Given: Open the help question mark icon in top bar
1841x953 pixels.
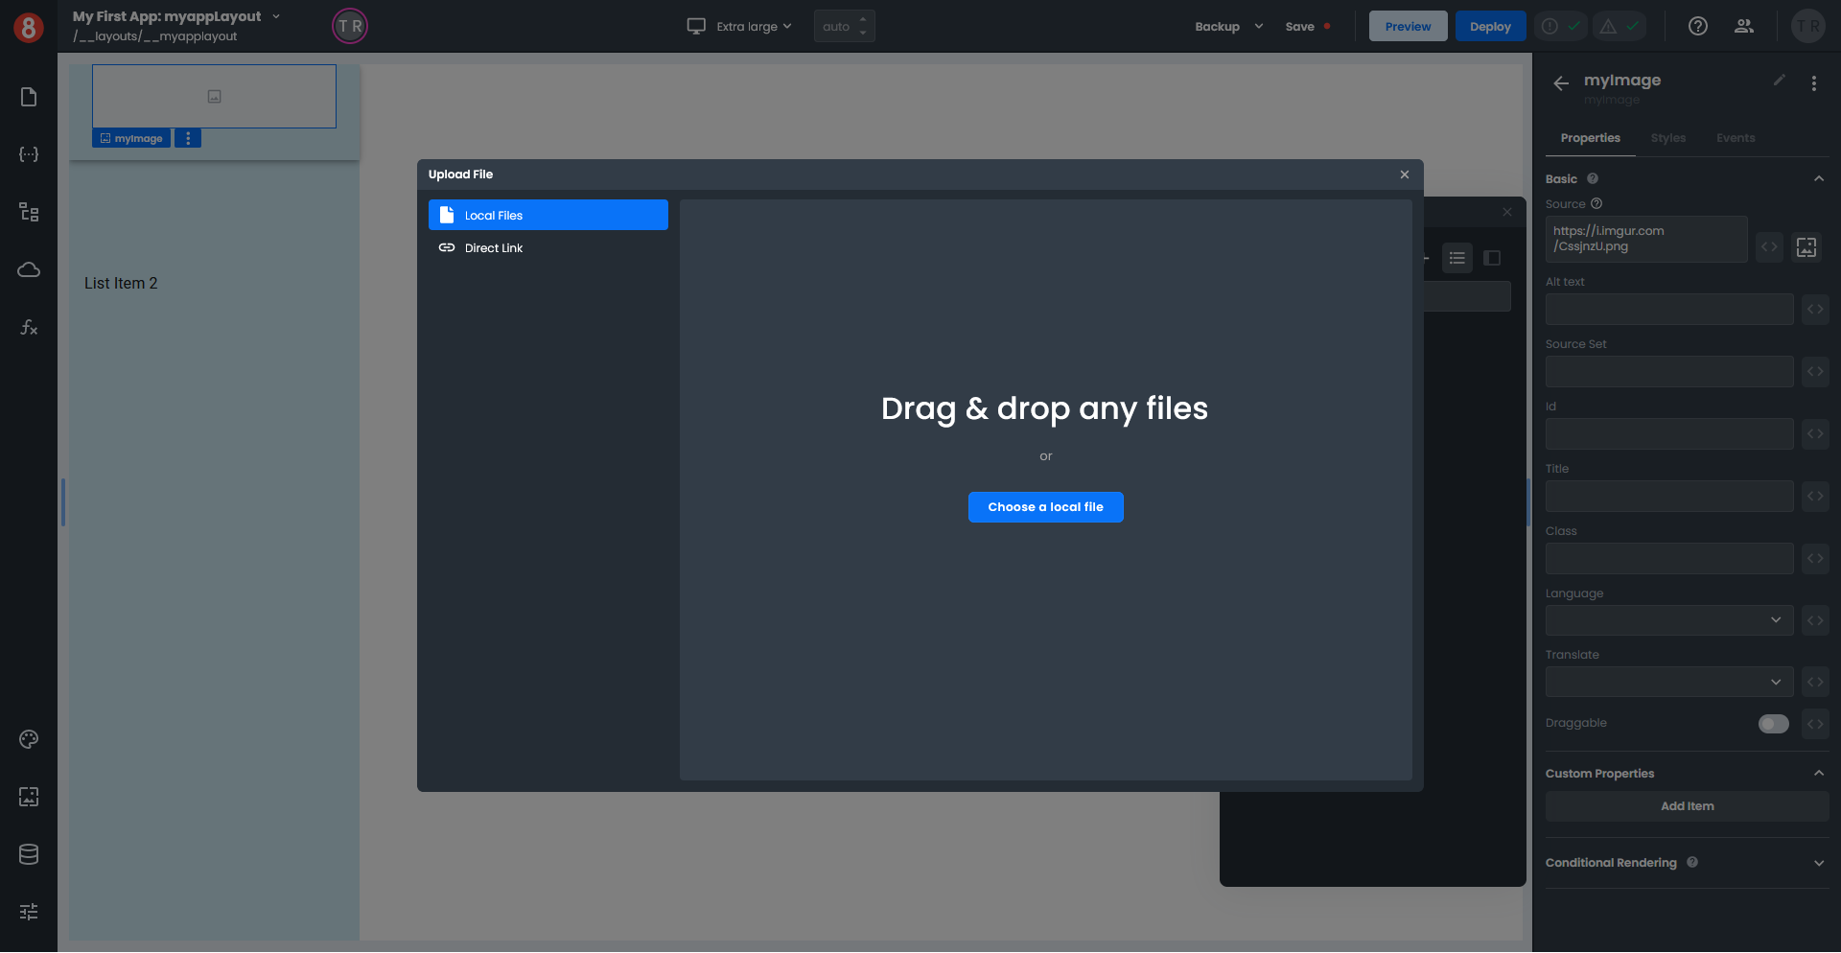Looking at the screenshot, I should 1698,26.
